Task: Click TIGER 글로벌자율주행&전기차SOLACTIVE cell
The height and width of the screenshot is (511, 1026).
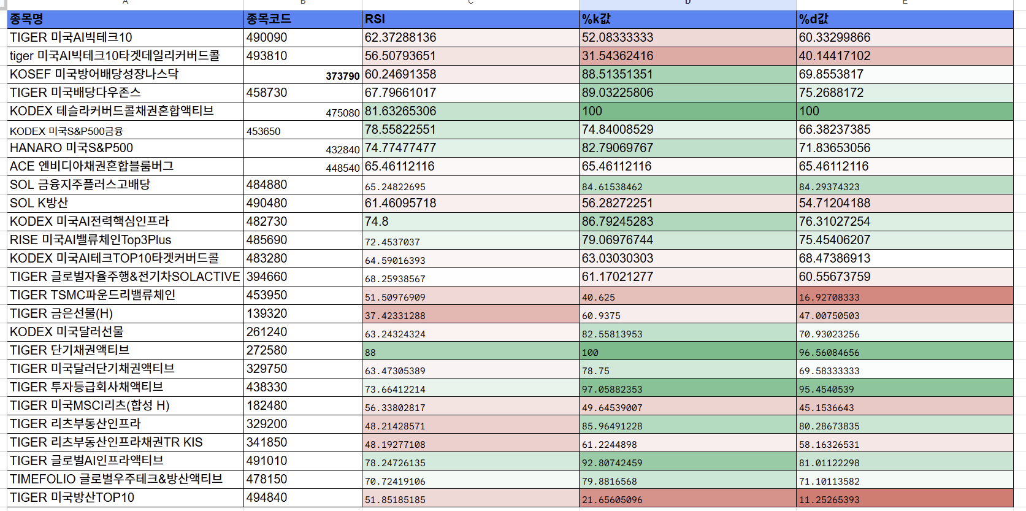Action: coord(125,277)
